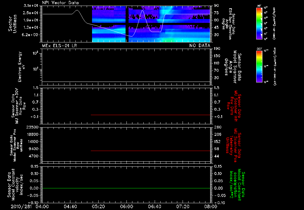Select the red "MU Scanner Inh Raw Data" title

(234, 106)
